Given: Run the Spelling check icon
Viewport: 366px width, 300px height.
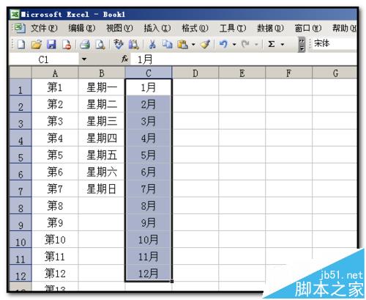Looking at the screenshot, I should 119,44.
